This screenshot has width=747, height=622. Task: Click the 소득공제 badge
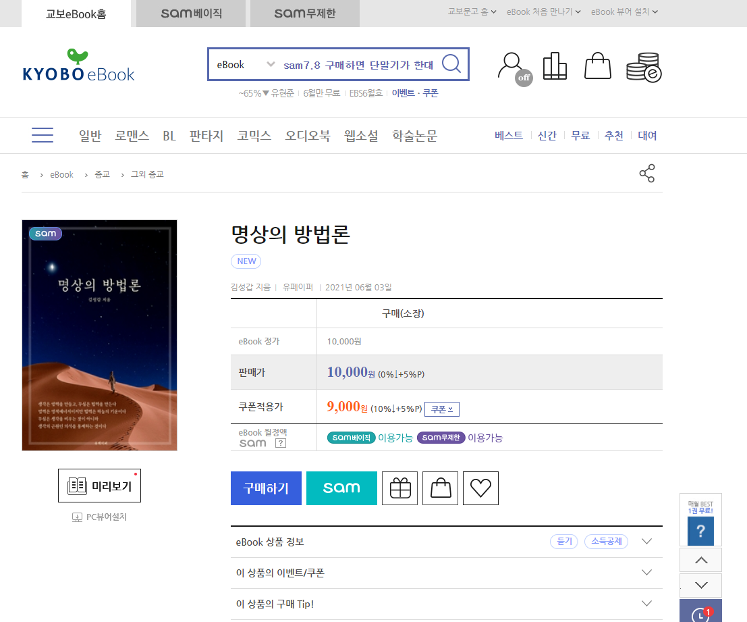pyautogui.click(x=606, y=542)
